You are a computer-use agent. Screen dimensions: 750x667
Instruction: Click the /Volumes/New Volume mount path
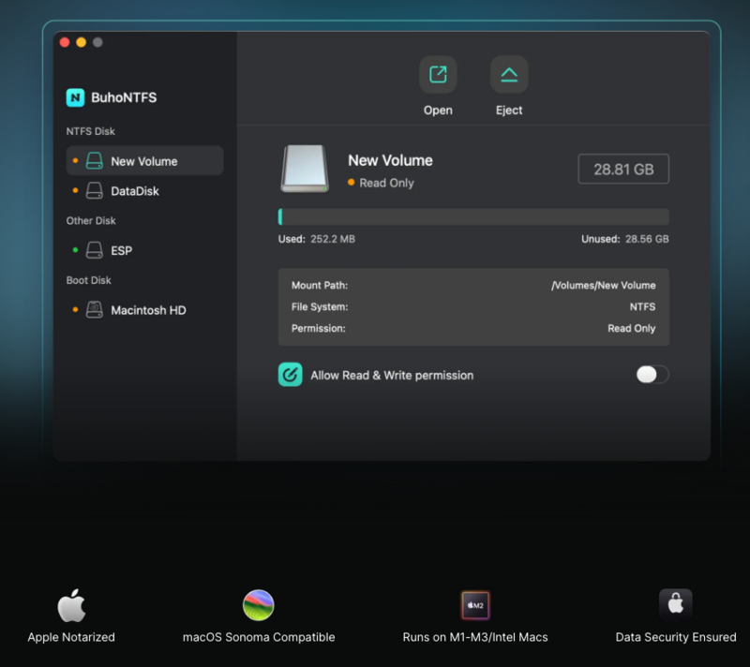[x=603, y=286]
